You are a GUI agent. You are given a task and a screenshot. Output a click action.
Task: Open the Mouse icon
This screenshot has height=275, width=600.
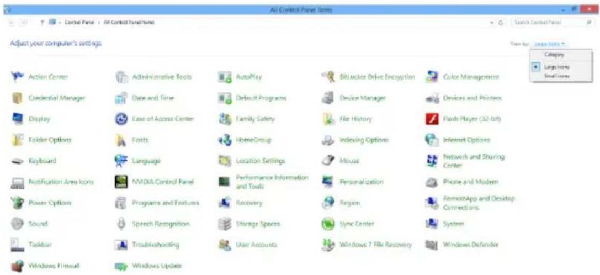pyautogui.click(x=328, y=161)
